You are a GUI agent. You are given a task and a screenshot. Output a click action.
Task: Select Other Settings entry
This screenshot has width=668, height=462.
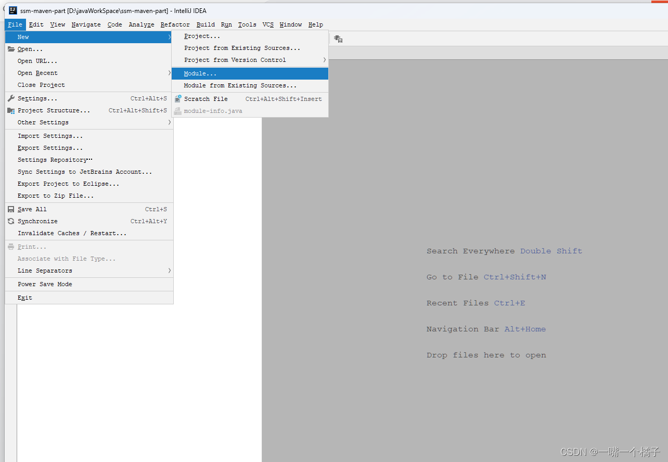point(89,122)
